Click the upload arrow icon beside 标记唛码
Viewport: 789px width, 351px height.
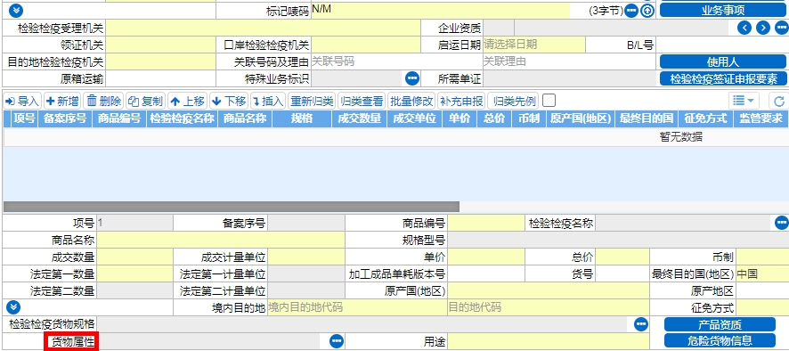click(647, 11)
